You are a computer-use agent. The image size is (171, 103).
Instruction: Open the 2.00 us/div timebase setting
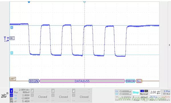(x=155, y=92)
